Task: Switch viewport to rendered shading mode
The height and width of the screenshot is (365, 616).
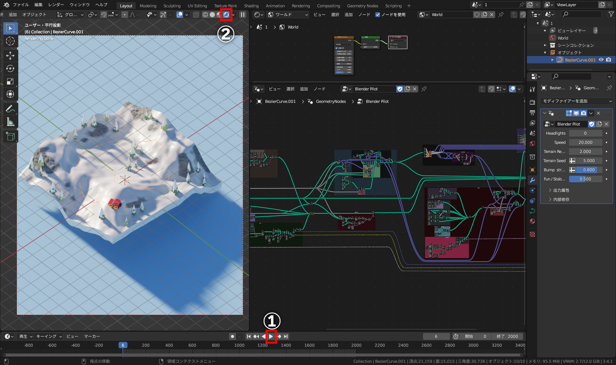Action: (226, 15)
